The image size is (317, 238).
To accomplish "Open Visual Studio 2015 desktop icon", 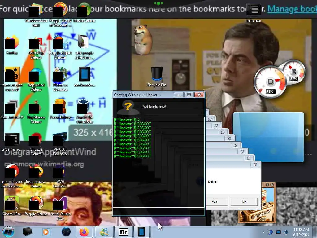I will tap(60, 208).
